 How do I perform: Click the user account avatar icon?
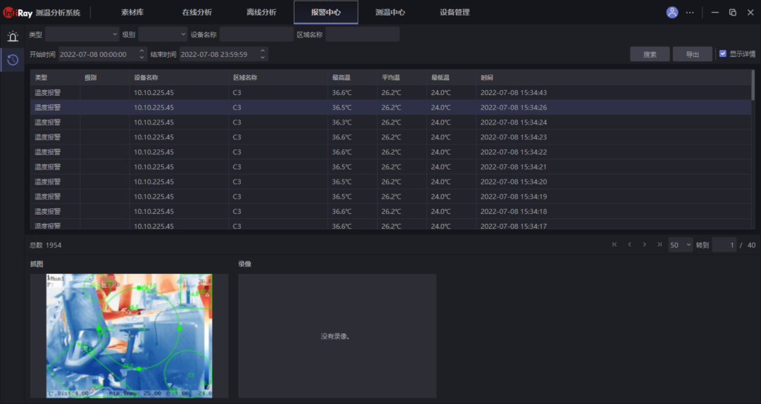point(672,12)
